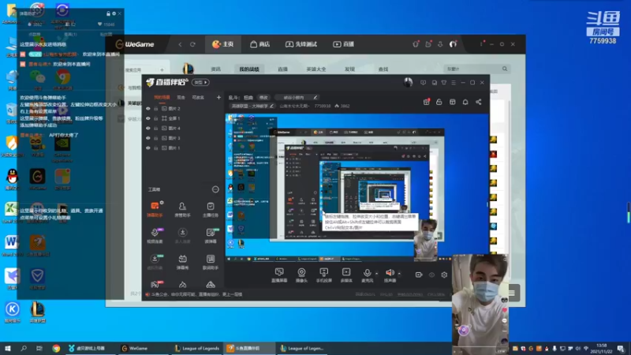This screenshot has height=355, width=631.
Task: Select the 图片 3 source row
Action: point(183,138)
